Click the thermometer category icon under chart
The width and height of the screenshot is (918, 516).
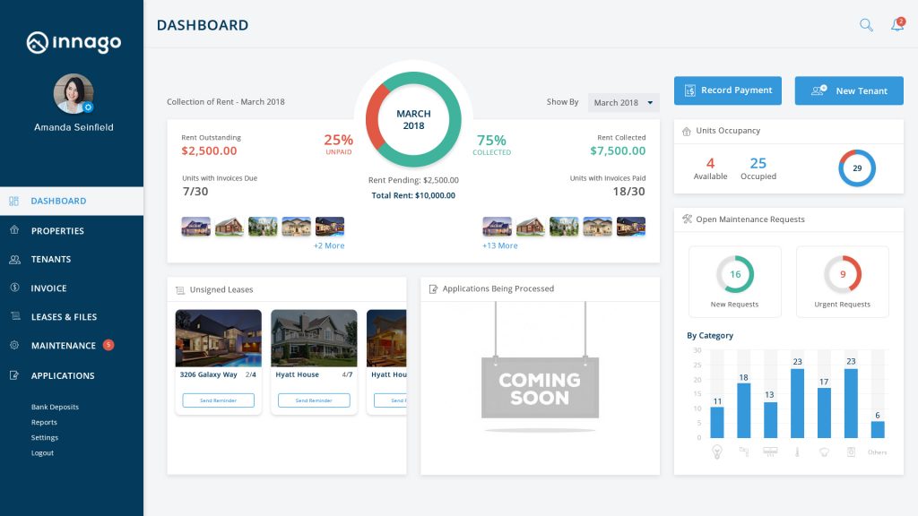(x=797, y=452)
